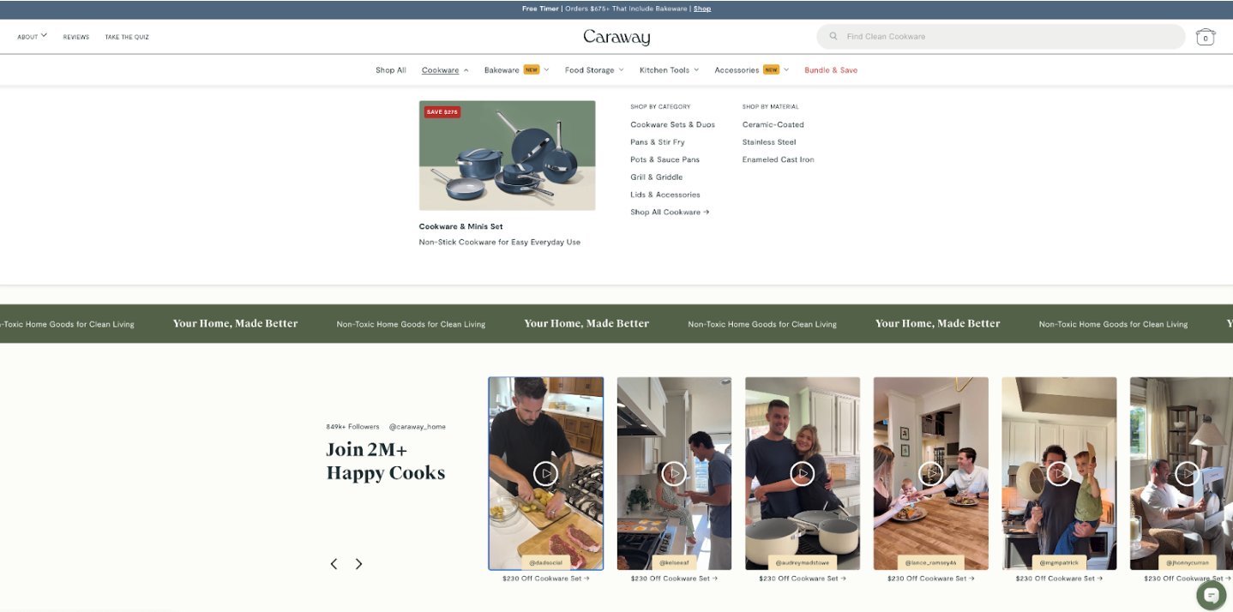Viewport: 1233px width, 612px height.
Task: Show next videos with right arrow
Action: point(358,564)
